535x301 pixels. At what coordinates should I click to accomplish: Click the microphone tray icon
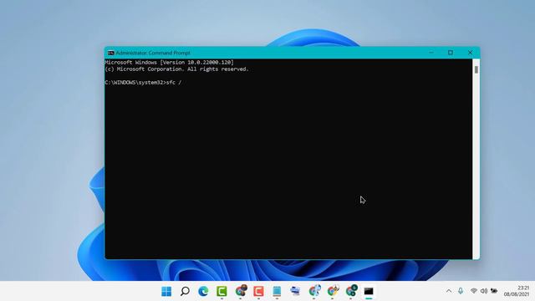461,291
